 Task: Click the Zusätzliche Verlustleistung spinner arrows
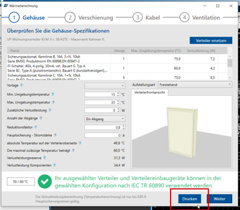coord(118,111)
